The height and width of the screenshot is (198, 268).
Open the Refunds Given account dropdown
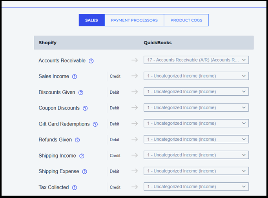click(x=196, y=139)
